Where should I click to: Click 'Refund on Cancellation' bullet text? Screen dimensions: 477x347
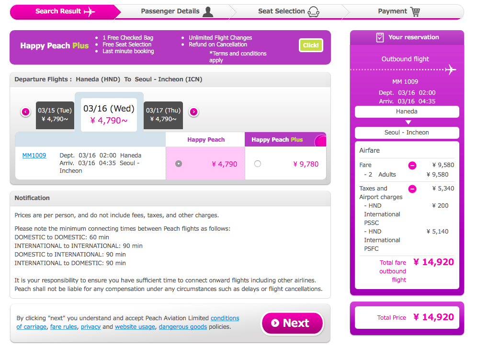(218, 45)
